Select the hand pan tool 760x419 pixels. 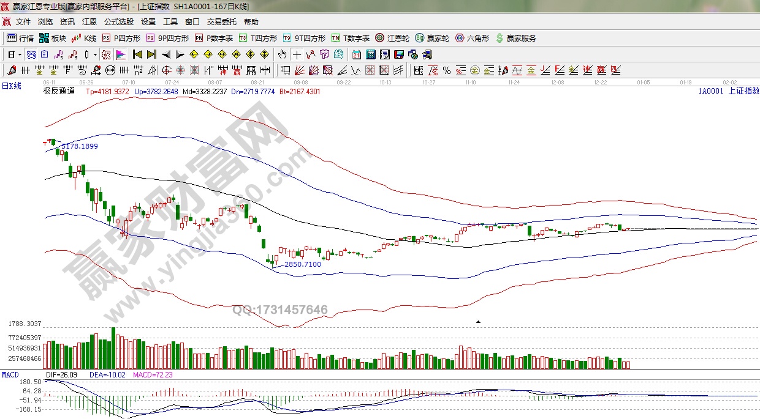click(283, 54)
